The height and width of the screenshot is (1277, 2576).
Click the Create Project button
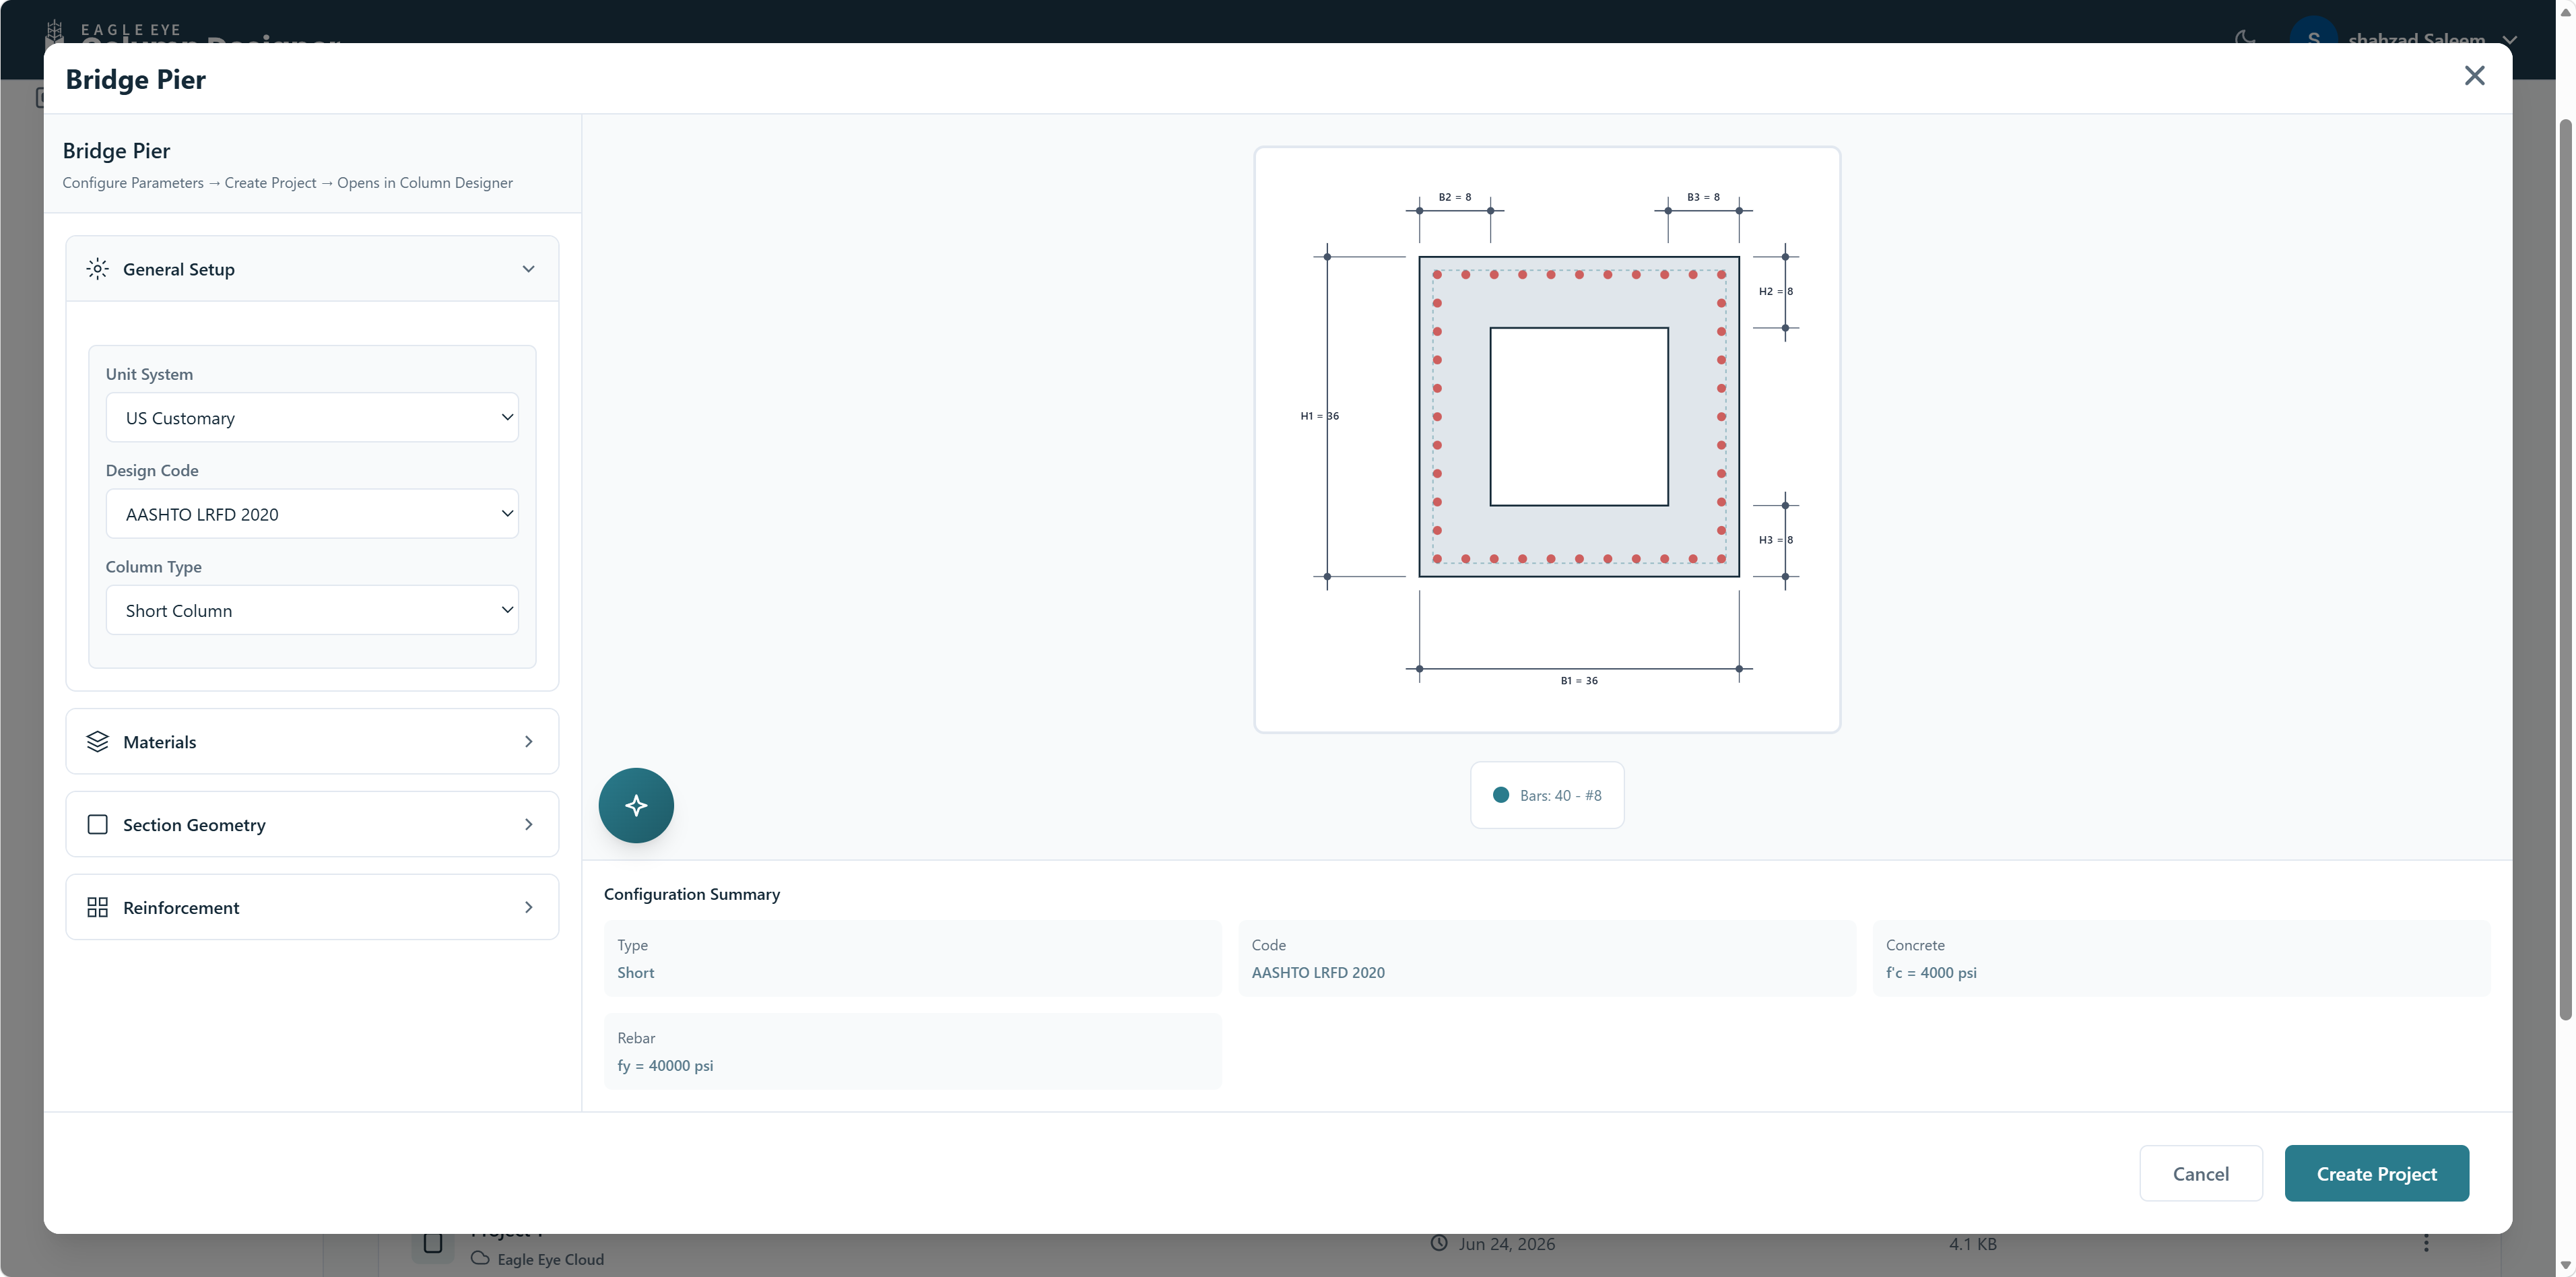pyautogui.click(x=2376, y=1173)
